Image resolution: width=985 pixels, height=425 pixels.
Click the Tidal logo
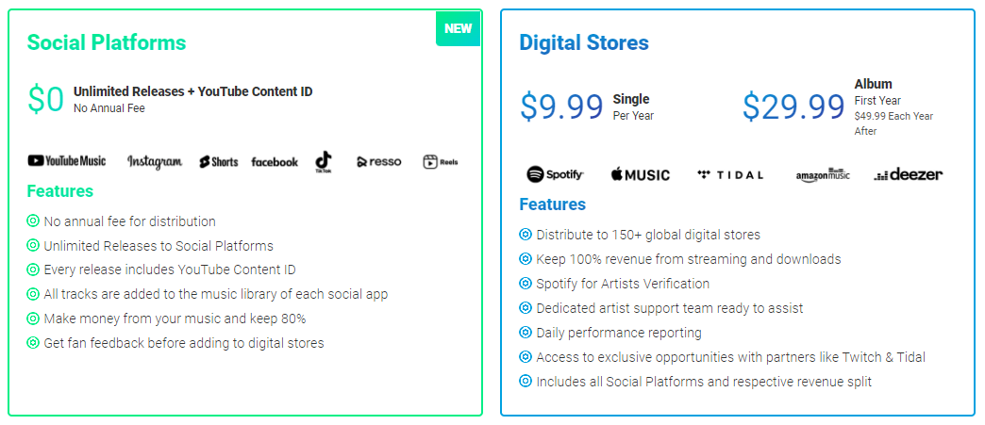click(x=730, y=174)
